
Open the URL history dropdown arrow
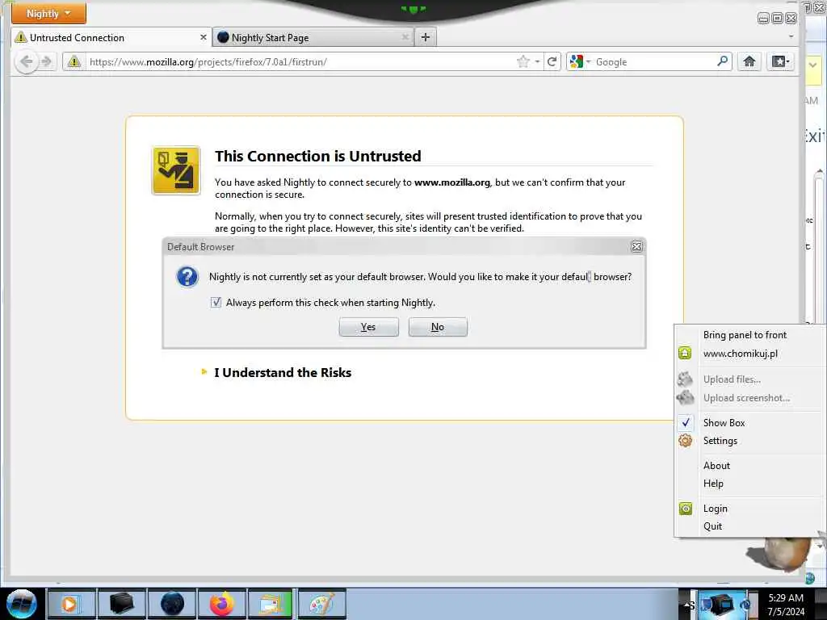tap(537, 61)
